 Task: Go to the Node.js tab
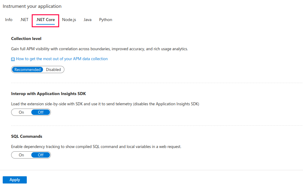point(69,20)
